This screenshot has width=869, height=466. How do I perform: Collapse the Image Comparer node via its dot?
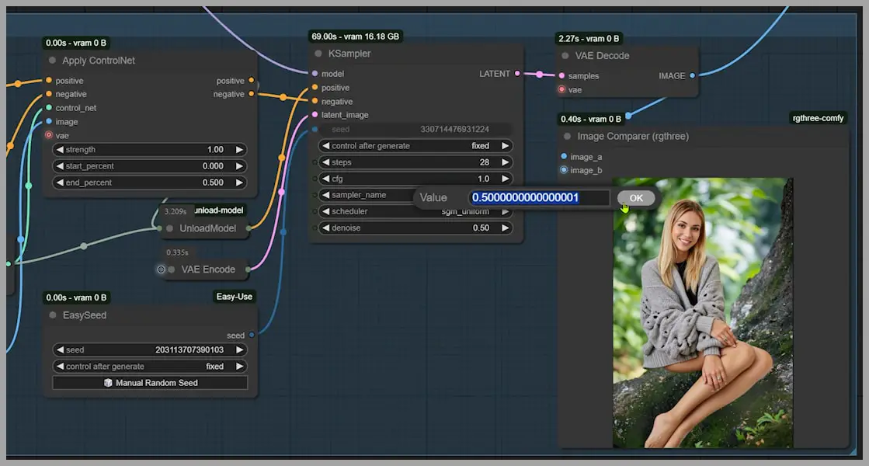click(567, 137)
